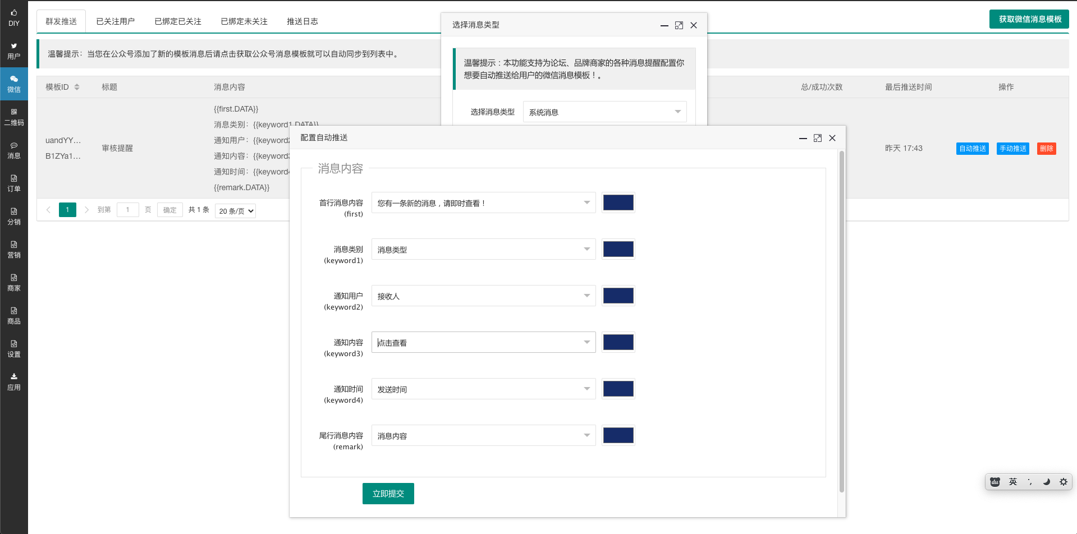
Task: Open the 消息 section in sidebar
Action: coord(14,150)
